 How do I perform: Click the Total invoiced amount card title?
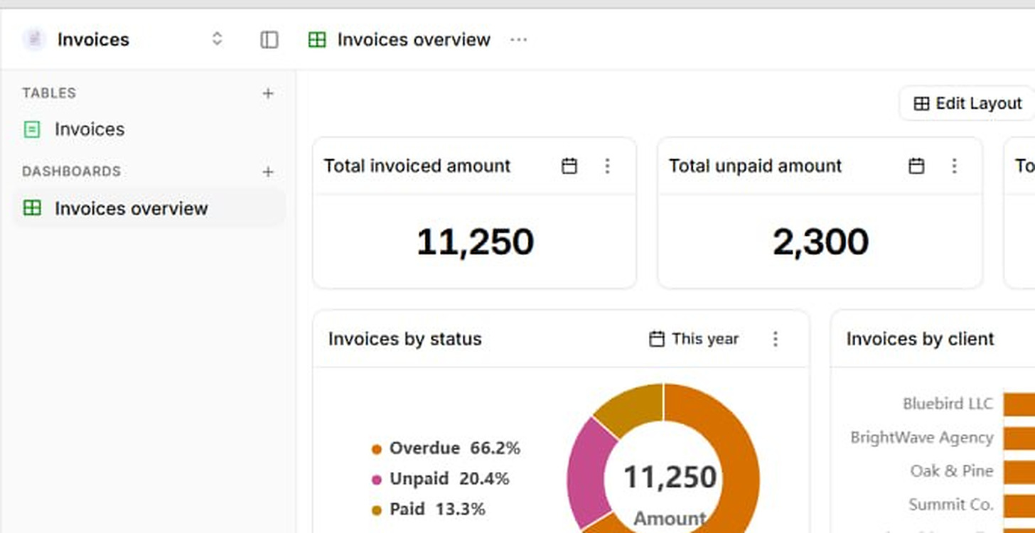(417, 166)
